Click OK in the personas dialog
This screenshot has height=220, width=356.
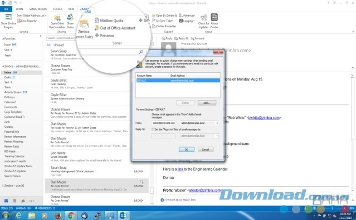click(x=187, y=149)
